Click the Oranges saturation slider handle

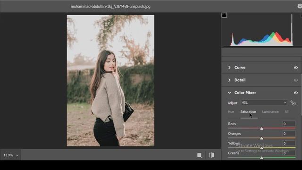click(261, 138)
